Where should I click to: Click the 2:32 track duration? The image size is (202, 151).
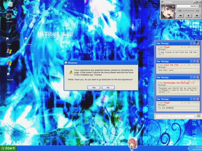[x=198, y=11]
